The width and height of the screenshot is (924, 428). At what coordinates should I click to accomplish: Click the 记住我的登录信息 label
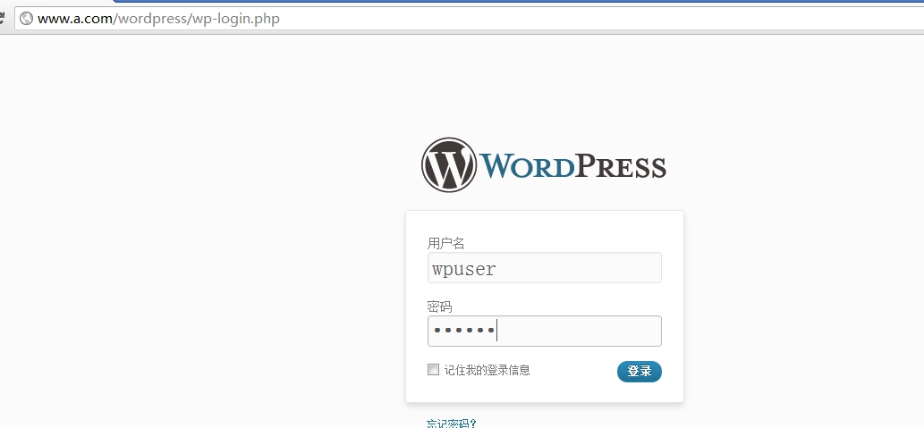coord(487,370)
